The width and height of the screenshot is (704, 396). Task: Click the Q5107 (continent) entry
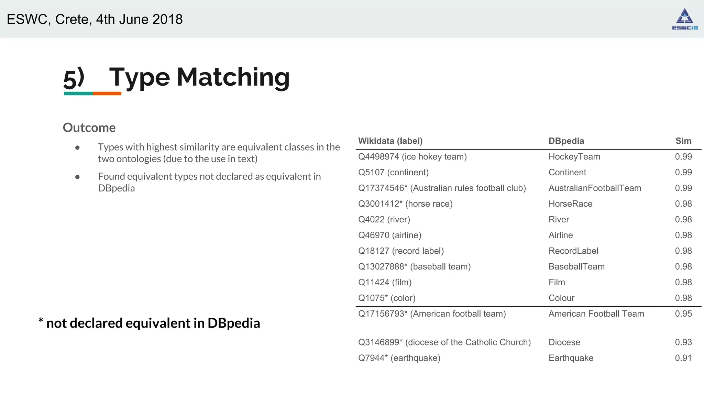[393, 172]
